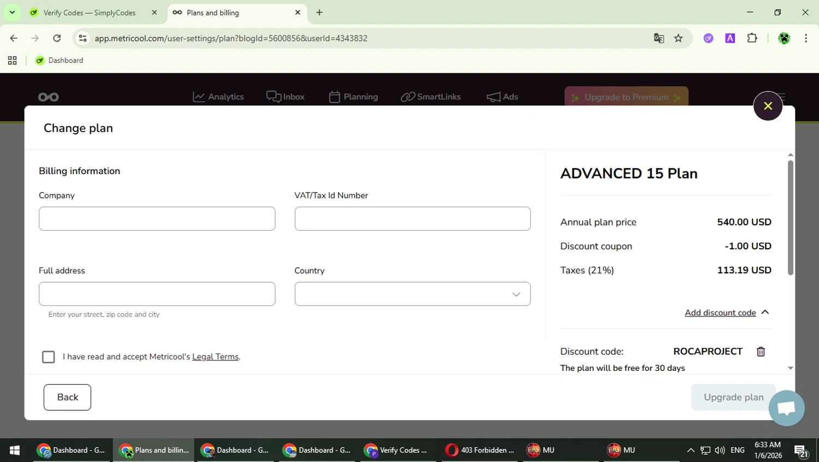Go back in browser navigation
The image size is (819, 462).
click(x=14, y=38)
